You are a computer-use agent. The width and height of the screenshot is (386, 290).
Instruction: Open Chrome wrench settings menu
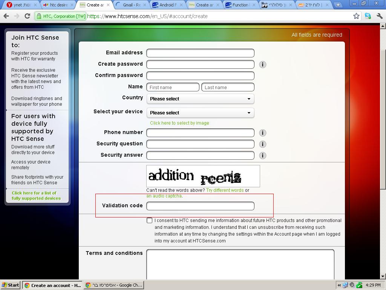coord(379,16)
